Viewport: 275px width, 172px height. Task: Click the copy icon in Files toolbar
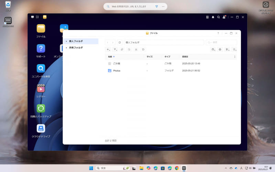122,50
